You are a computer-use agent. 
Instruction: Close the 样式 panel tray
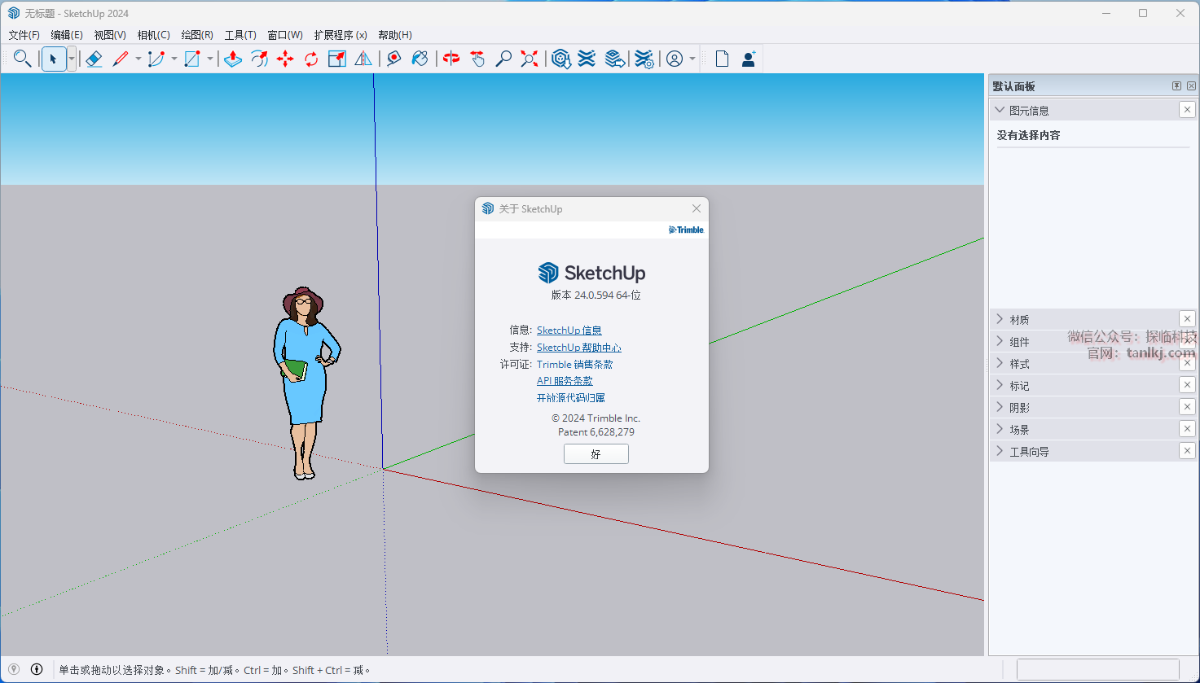click(x=1187, y=363)
